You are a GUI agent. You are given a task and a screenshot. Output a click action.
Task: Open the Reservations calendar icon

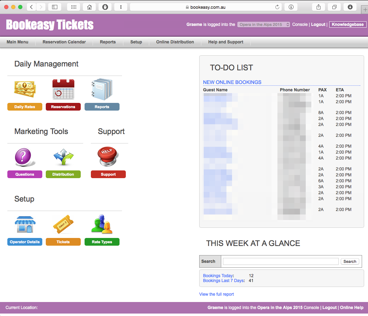click(x=63, y=89)
